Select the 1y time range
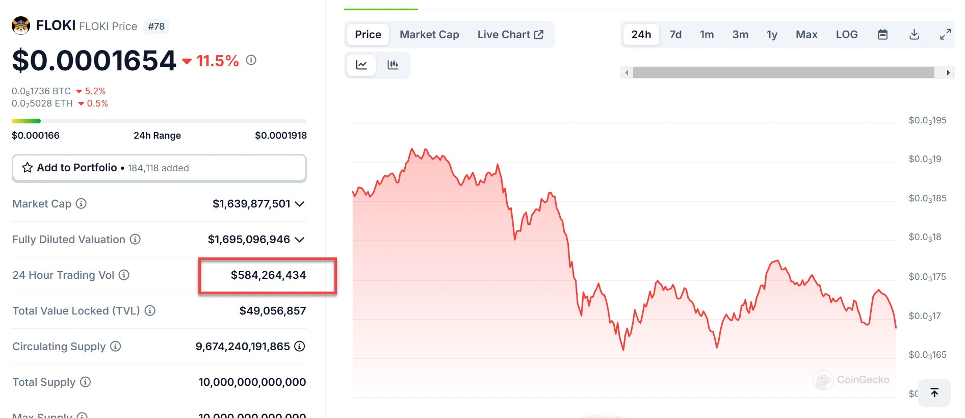 (x=771, y=35)
